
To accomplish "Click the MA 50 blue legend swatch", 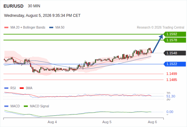I will point(51,28).
